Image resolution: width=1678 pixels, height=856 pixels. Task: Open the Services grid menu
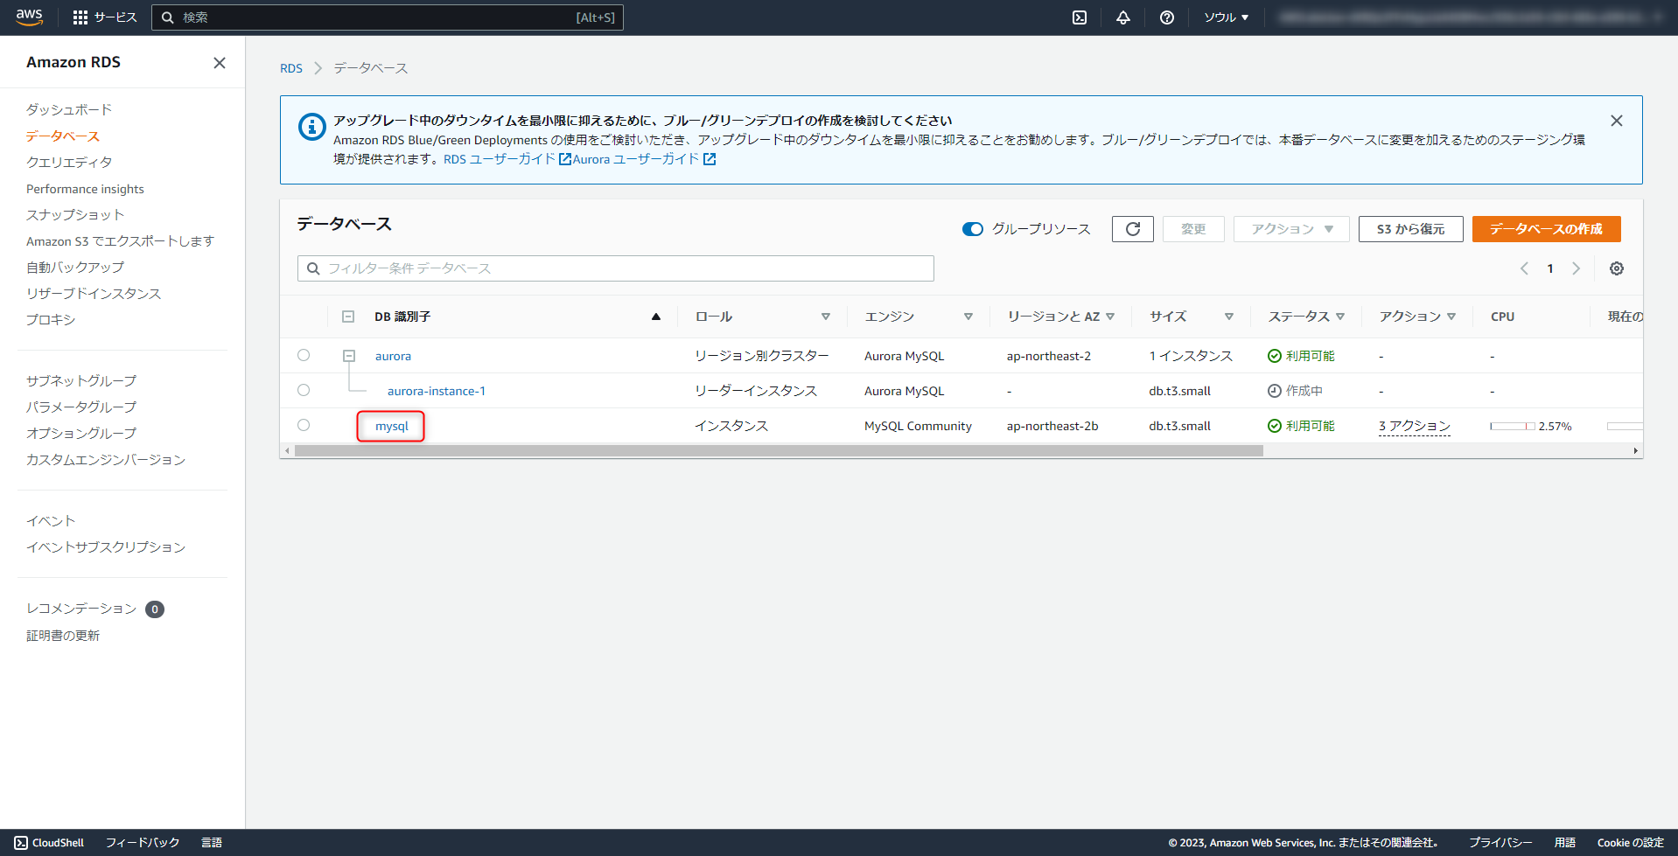click(81, 17)
